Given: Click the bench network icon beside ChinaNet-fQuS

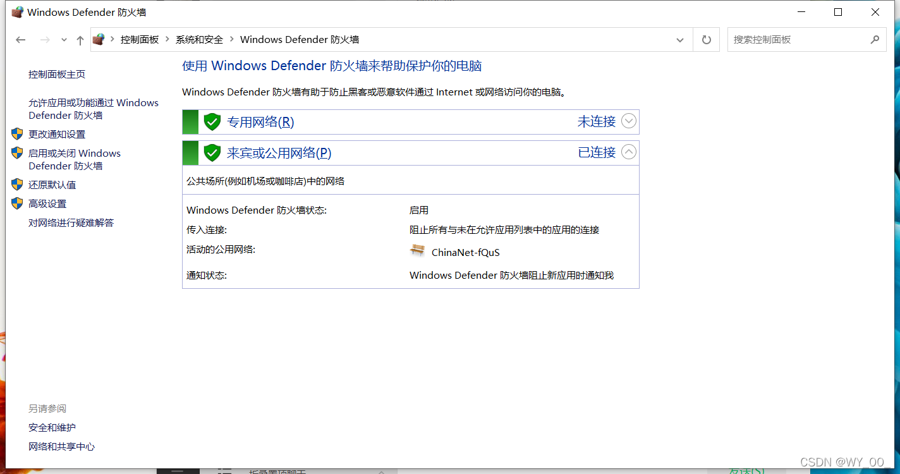Looking at the screenshot, I should (417, 251).
